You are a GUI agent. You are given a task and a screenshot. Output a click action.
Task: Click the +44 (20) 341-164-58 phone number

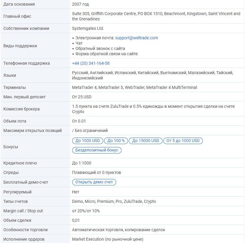pyautogui.click(x=91, y=63)
